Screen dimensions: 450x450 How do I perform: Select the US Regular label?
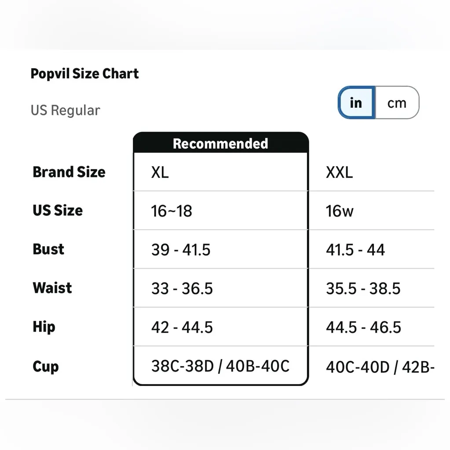click(66, 110)
